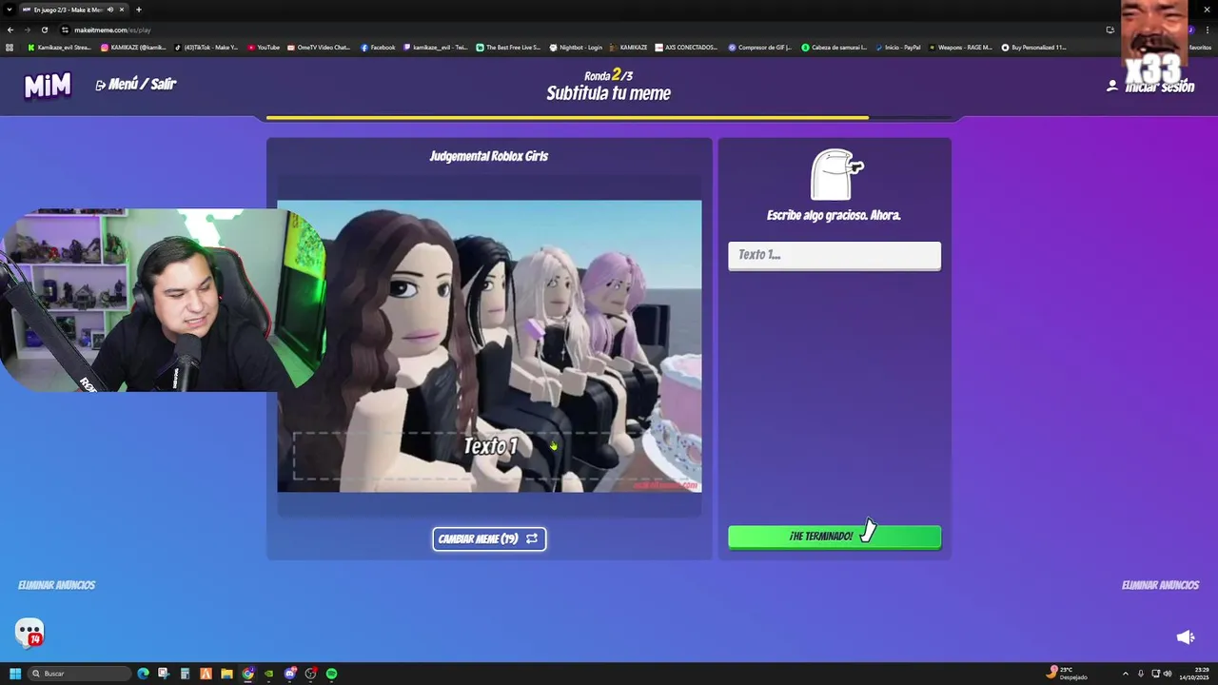1218x685 pixels.
Task: Open the Compresor de GIF bookmark
Action: [760, 47]
